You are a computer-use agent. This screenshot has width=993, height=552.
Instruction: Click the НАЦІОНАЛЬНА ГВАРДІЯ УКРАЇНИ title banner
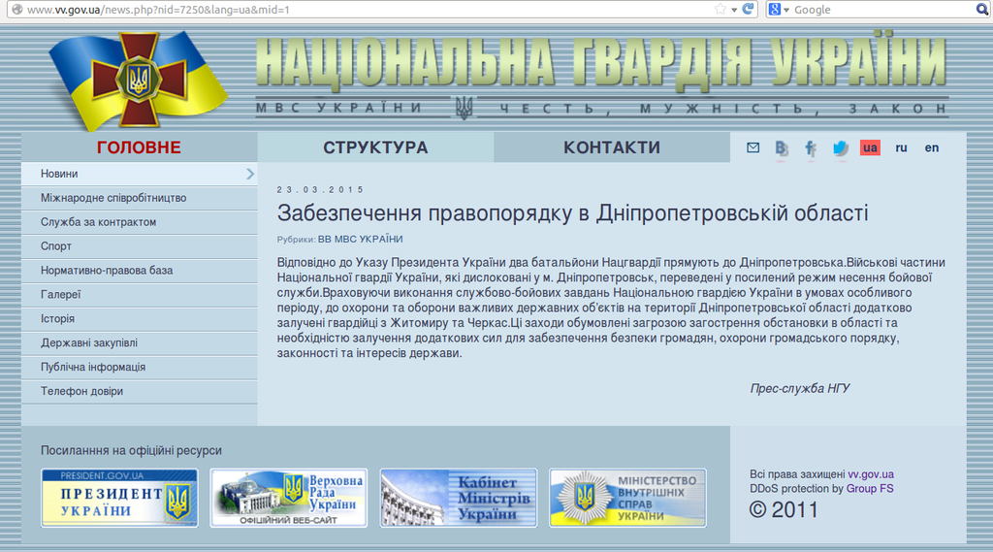[x=601, y=61]
